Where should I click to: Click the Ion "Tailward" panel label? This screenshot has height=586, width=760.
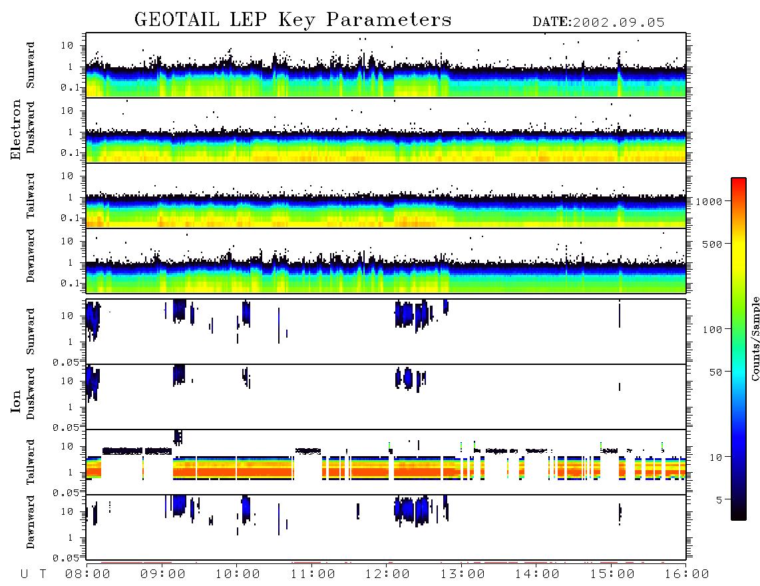(x=31, y=462)
